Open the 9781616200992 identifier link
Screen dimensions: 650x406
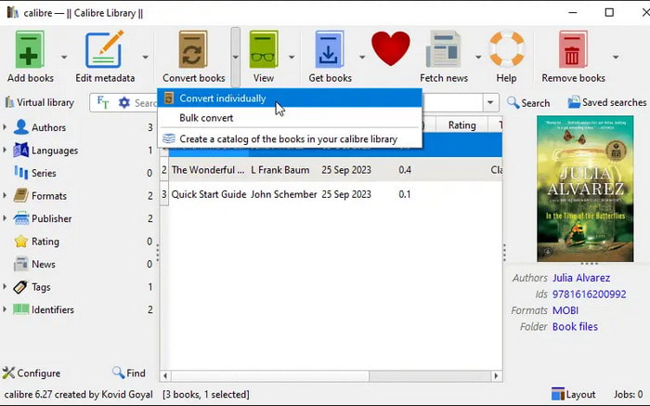tap(589, 295)
